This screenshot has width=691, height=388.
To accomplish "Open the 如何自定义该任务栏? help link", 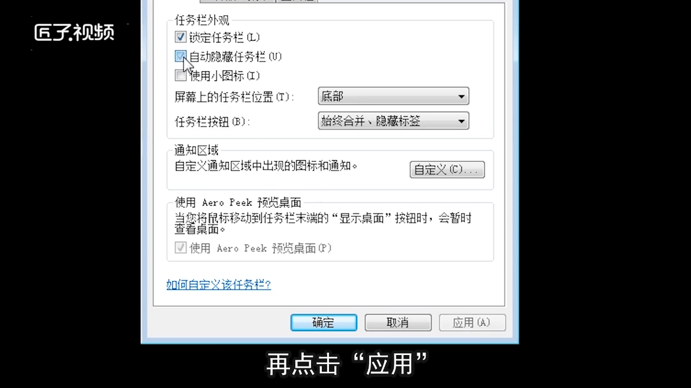I will (219, 284).
